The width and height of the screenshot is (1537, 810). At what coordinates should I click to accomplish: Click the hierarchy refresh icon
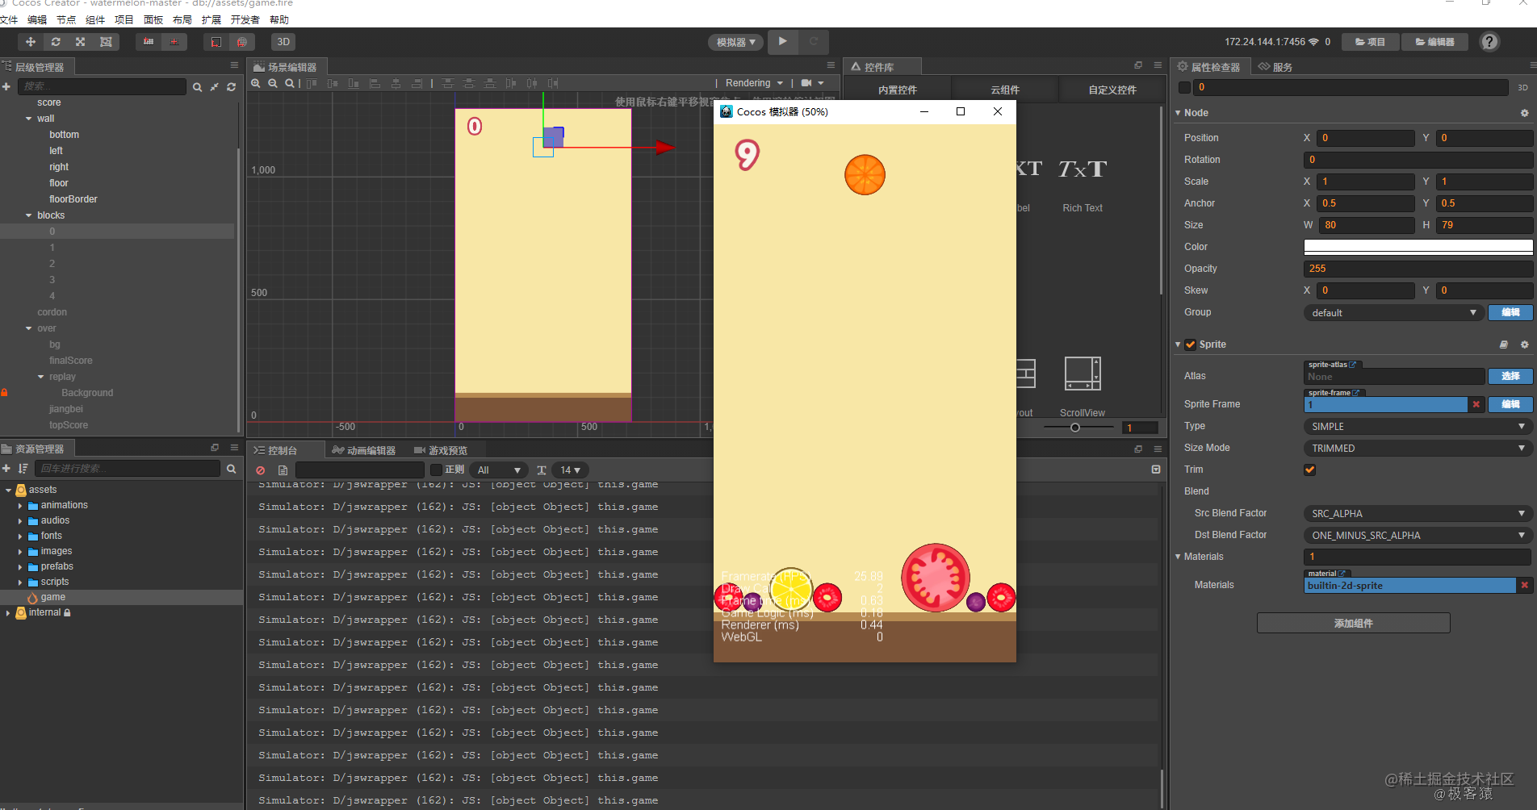coord(232,87)
